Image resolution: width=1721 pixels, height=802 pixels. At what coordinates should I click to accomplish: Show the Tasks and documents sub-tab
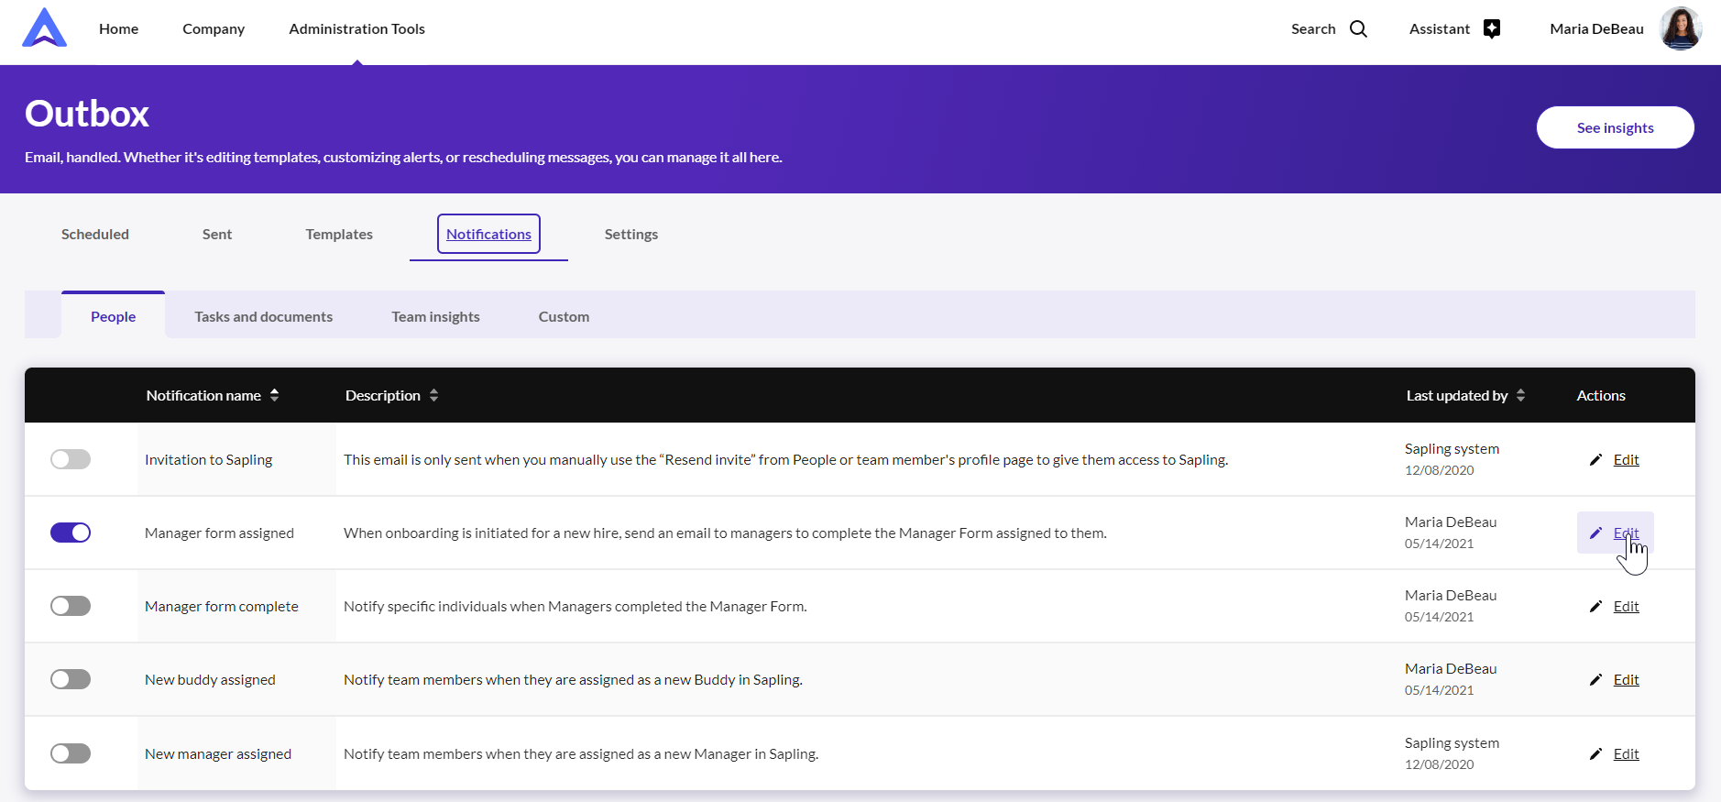(x=264, y=317)
